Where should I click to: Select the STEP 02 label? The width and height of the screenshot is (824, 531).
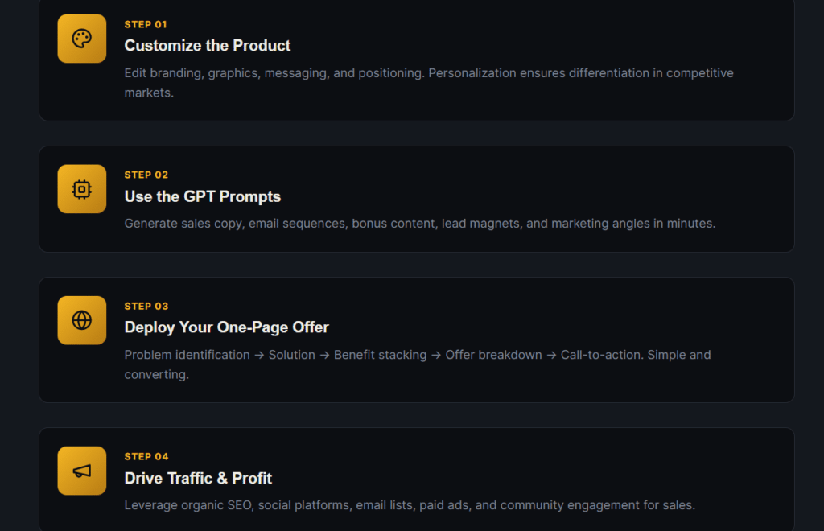point(146,175)
